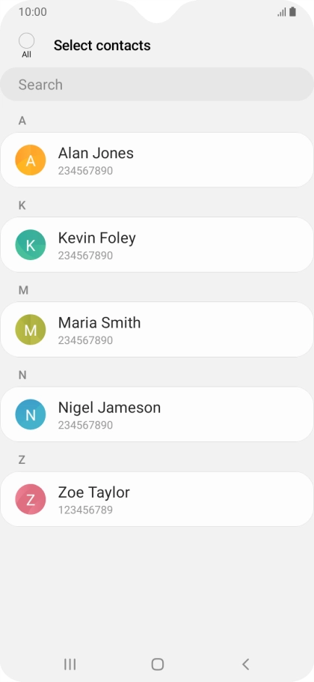Tap the Select contacts title
Screen dimensions: 314x682
coord(102,45)
